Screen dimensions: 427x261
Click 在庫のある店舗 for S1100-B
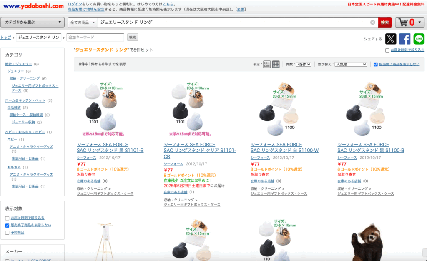point(349,181)
